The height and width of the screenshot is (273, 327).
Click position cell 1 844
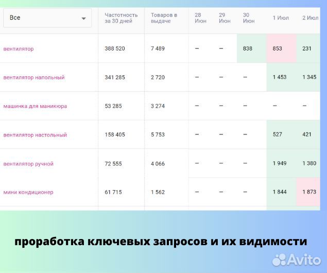[x=282, y=192]
